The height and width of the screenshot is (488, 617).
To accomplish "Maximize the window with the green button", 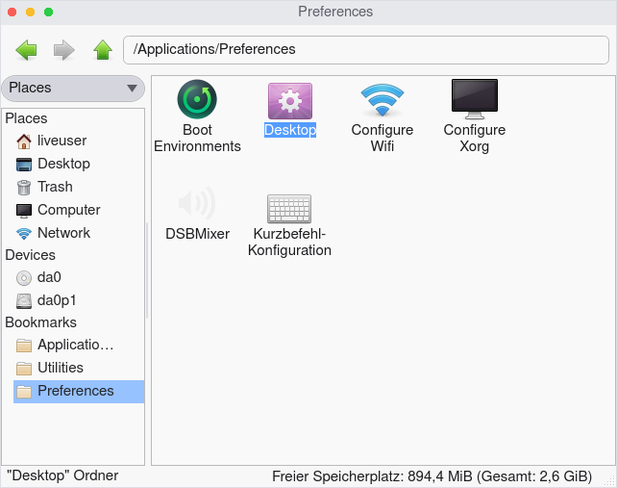I will pos(48,12).
